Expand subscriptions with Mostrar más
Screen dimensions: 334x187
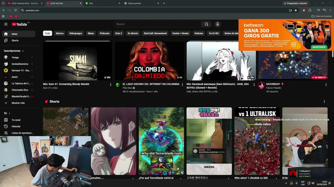coord(19,103)
